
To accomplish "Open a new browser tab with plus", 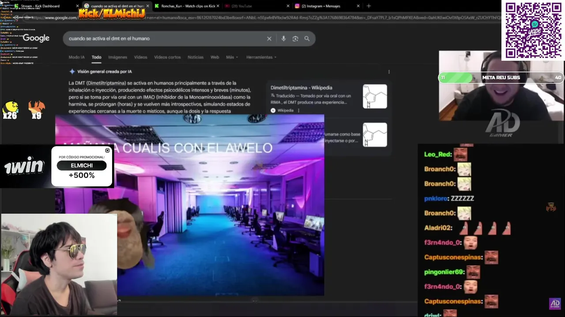I will point(369,6).
